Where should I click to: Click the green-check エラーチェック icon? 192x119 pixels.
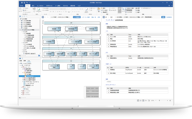tap(38, 9)
